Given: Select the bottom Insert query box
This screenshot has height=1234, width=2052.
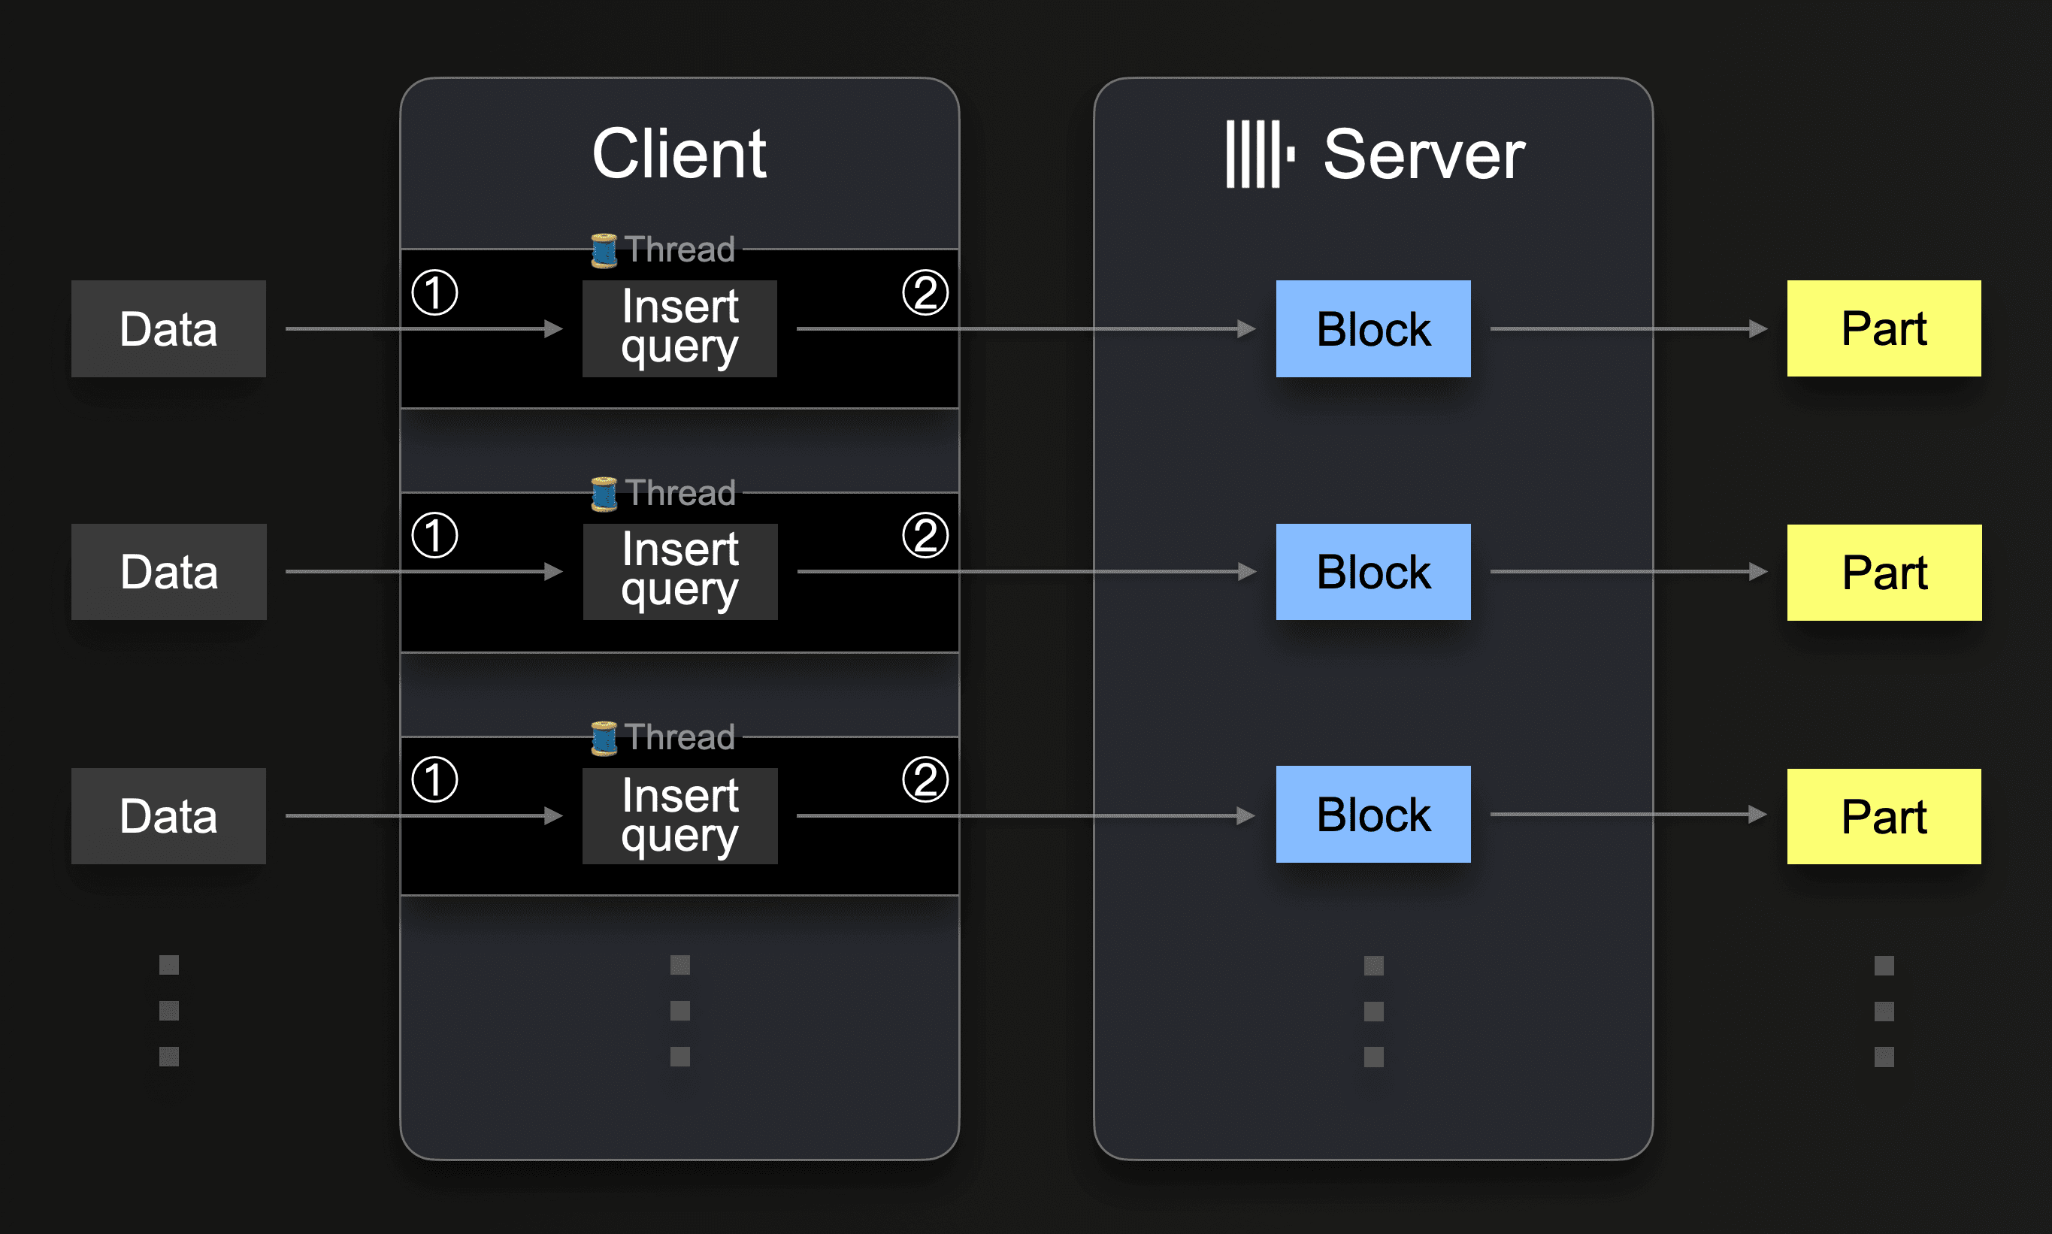Looking at the screenshot, I should tap(679, 815).
